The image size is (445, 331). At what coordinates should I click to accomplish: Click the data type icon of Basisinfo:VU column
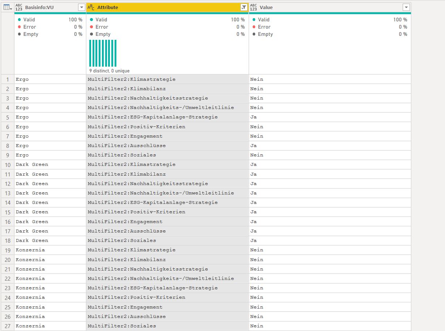point(19,7)
